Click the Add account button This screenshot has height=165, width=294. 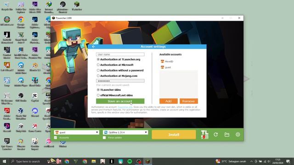pyautogui.click(x=169, y=101)
